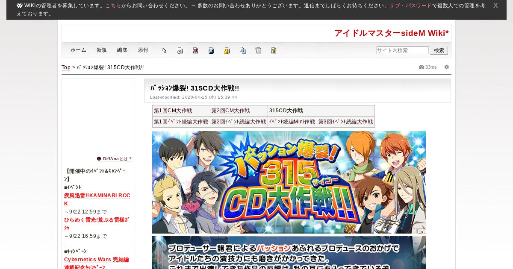This screenshot has height=269, width=513.
Task: Click the red download arrow icon
Action: (x=195, y=50)
